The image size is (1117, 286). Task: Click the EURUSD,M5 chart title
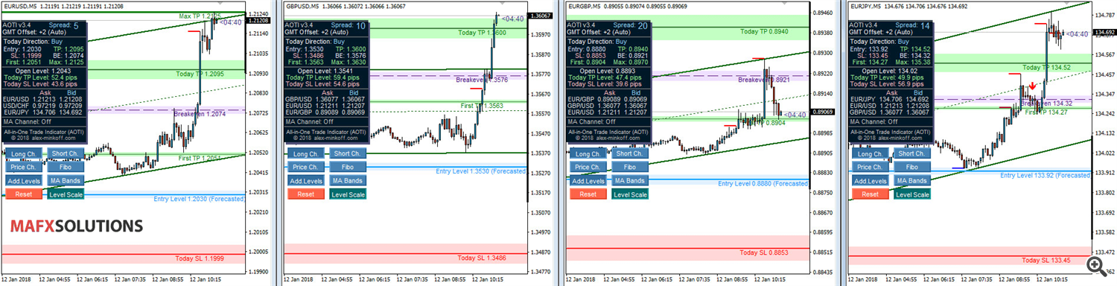pos(20,6)
